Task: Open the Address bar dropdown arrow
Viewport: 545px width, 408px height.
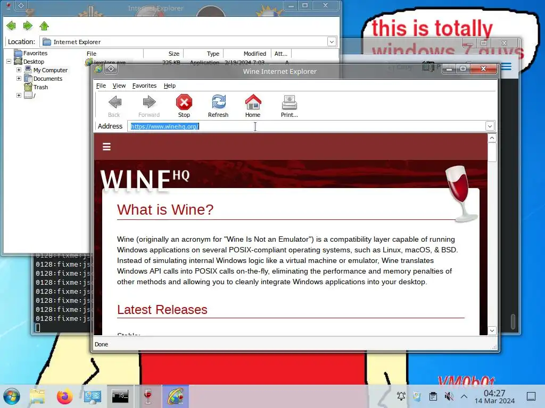Action: click(490, 126)
